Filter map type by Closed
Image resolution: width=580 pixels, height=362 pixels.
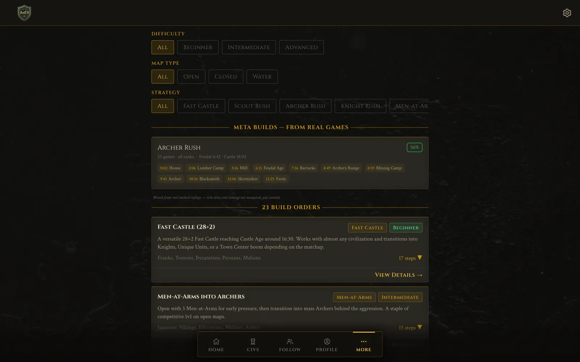226,77
